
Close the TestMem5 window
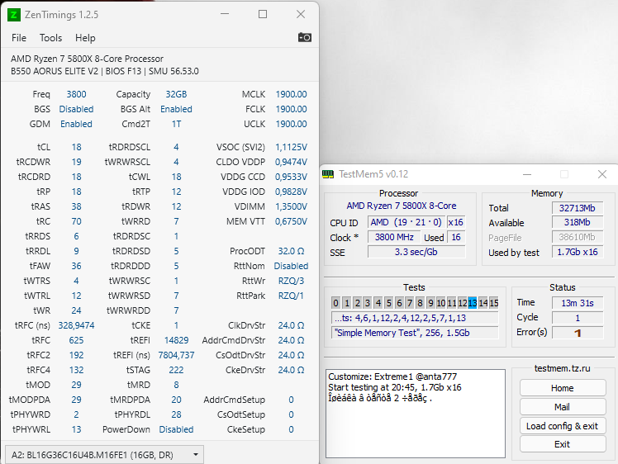(601, 174)
